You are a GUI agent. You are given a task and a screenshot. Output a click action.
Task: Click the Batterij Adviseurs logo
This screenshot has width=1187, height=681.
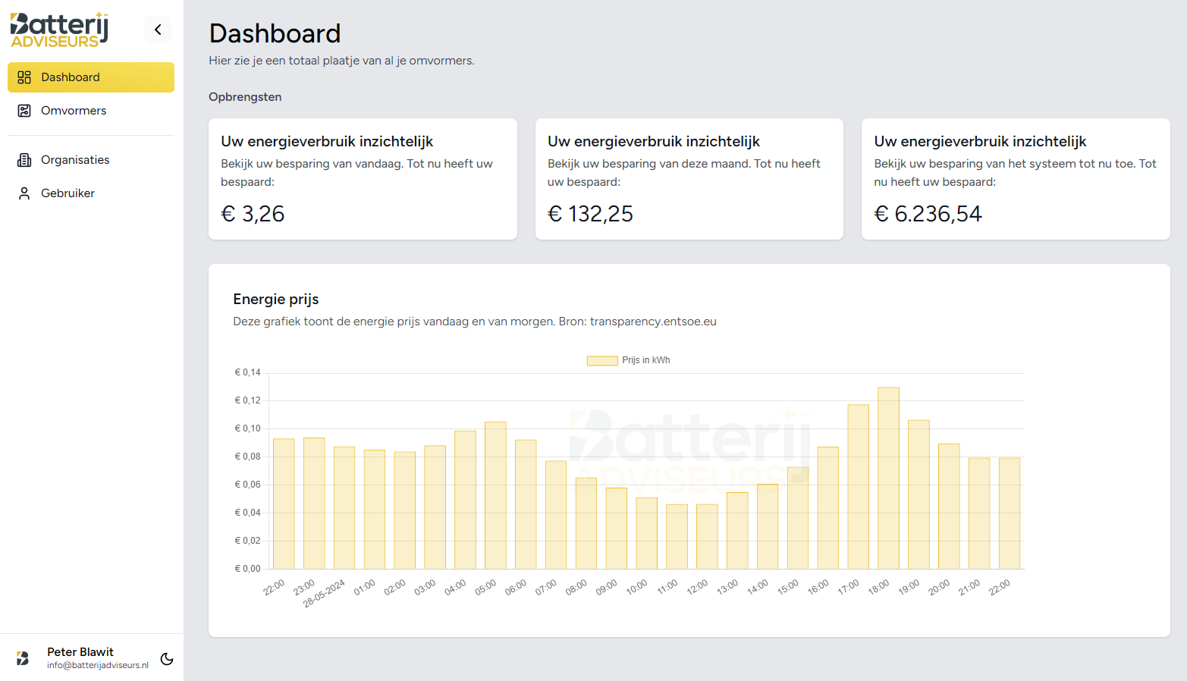(x=59, y=30)
